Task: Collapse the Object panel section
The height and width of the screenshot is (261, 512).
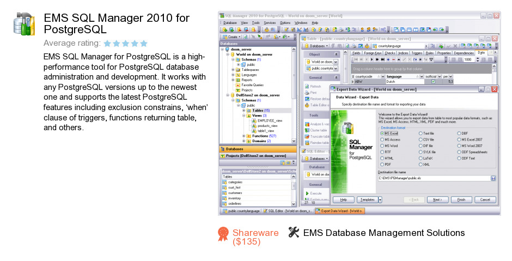Action: tap(336, 54)
